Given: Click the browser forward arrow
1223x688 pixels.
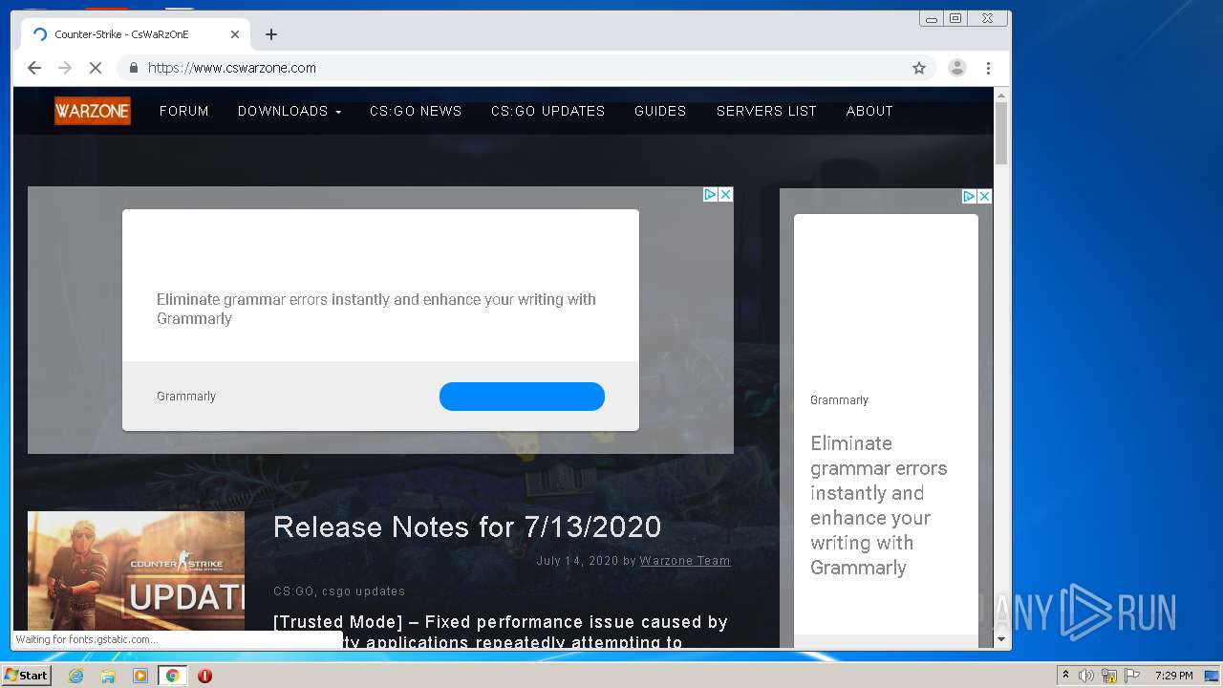Looking at the screenshot, I should coord(65,68).
